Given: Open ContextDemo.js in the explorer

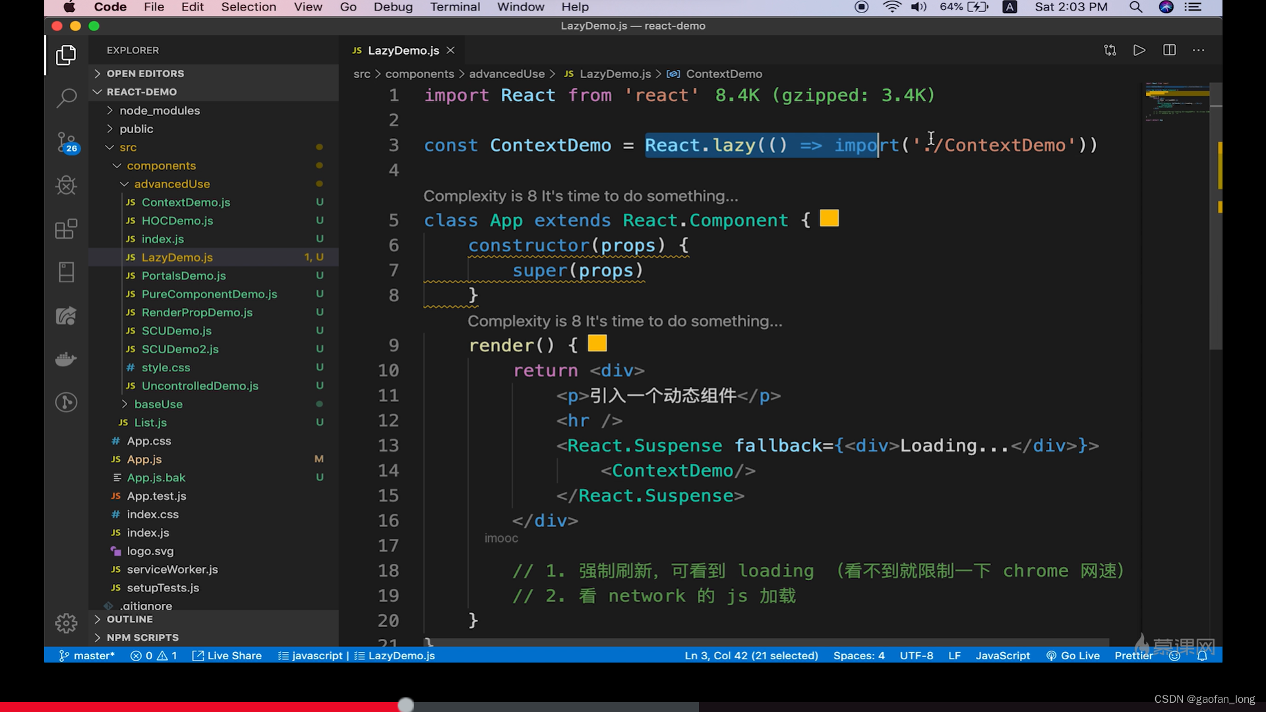Looking at the screenshot, I should pyautogui.click(x=185, y=202).
